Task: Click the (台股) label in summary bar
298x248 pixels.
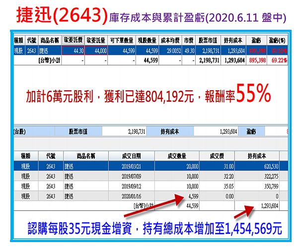Action: click(19, 131)
